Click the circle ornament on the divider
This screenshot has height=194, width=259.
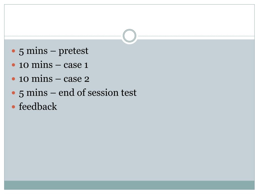point(129,36)
